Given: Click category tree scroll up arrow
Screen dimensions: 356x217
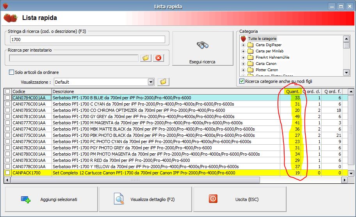Looking at the screenshot, I should point(346,39).
